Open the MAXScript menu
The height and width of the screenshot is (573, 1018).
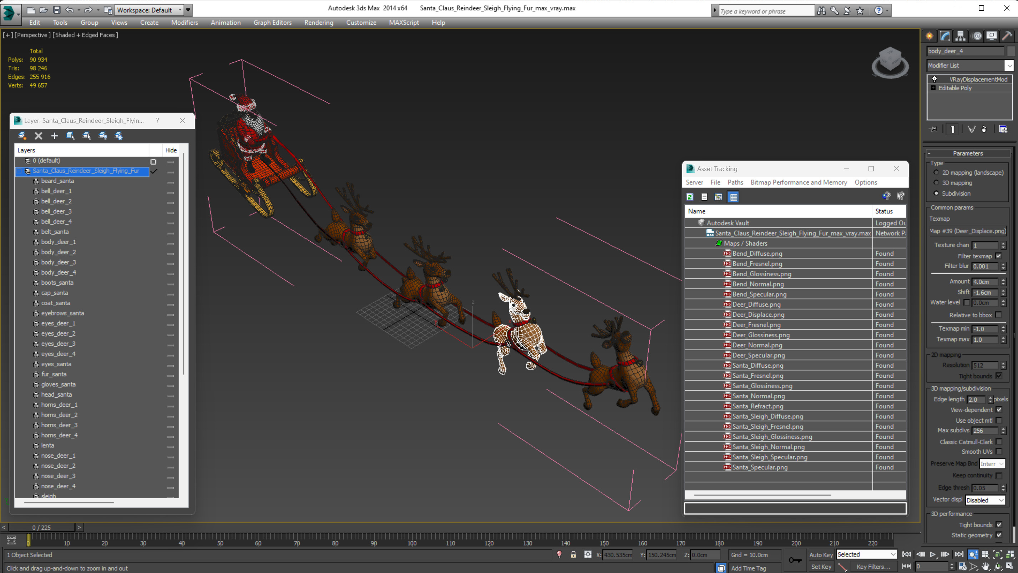click(x=404, y=22)
